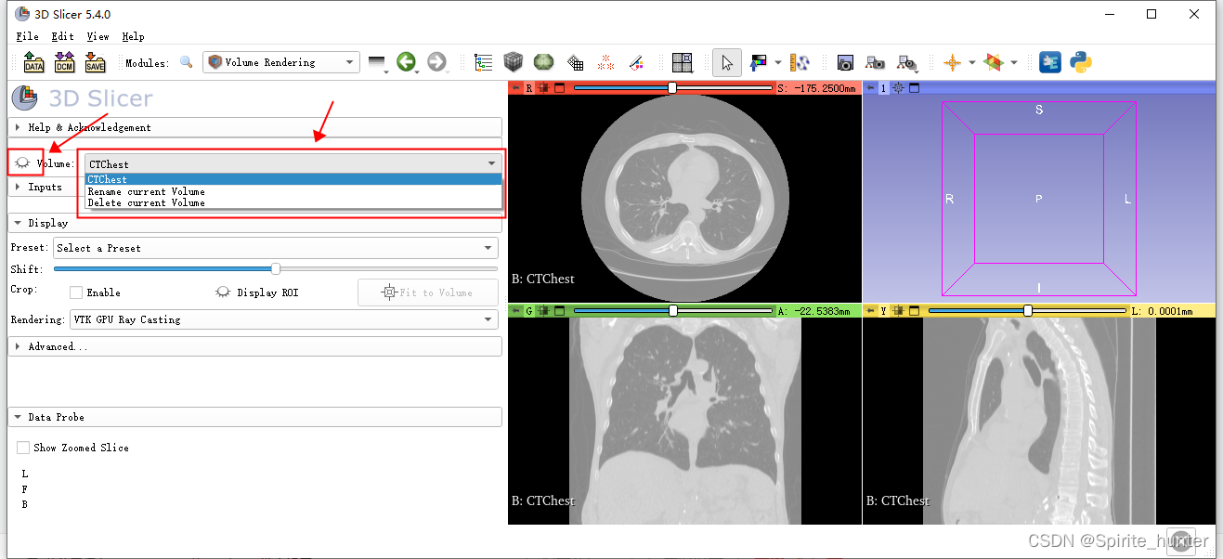This screenshot has width=1223, height=559.
Task: Click the Volume CTChest combo box
Action: [293, 163]
